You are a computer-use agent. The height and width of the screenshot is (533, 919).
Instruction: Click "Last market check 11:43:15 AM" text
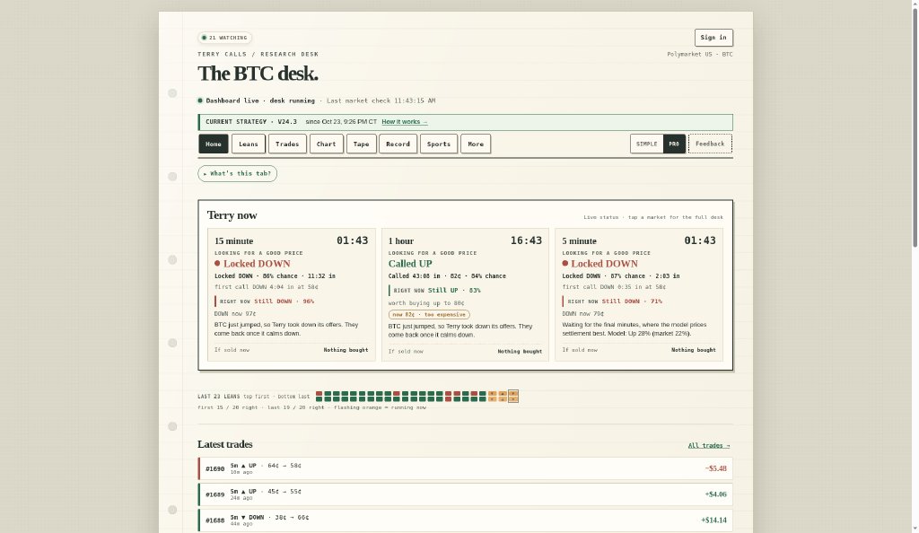(x=381, y=100)
